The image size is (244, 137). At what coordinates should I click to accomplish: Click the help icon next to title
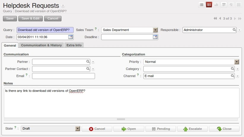[x=63, y=6]
